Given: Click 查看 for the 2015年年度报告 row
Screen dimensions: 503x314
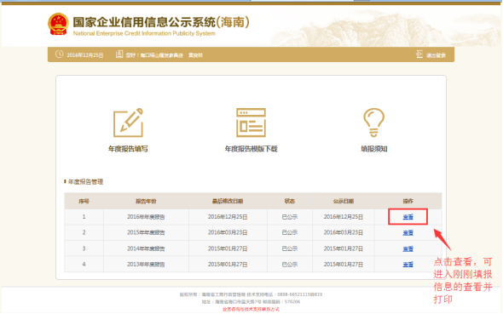Looking at the screenshot, I should click(x=408, y=232).
